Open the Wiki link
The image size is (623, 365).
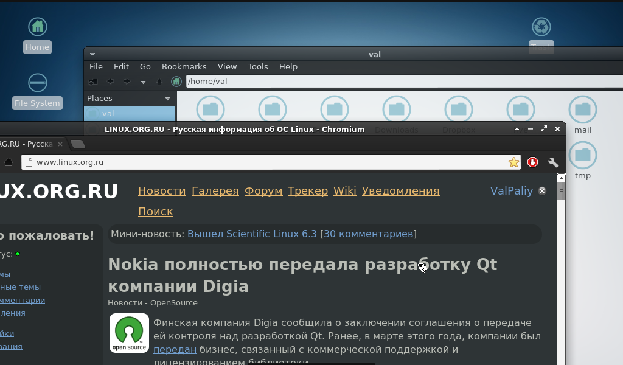pyautogui.click(x=345, y=191)
